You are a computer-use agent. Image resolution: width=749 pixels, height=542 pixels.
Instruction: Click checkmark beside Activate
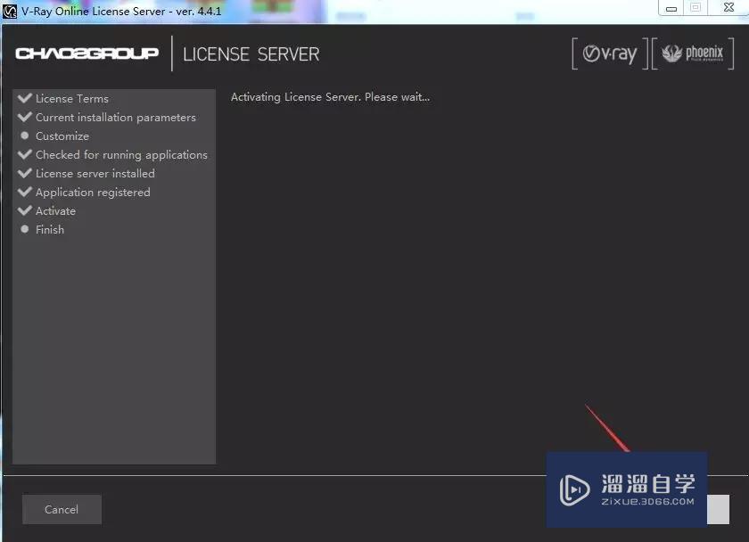point(25,210)
